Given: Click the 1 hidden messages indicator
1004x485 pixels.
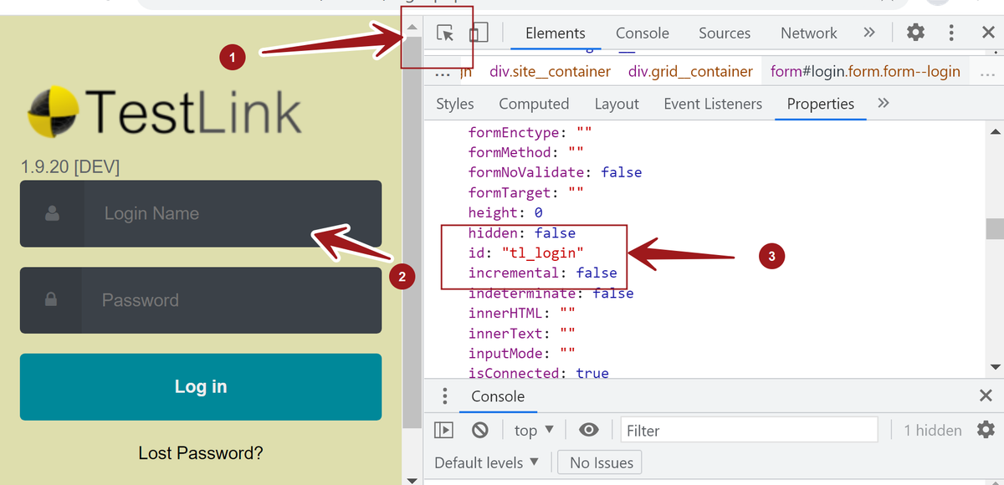Looking at the screenshot, I should (x=933, y=430).
